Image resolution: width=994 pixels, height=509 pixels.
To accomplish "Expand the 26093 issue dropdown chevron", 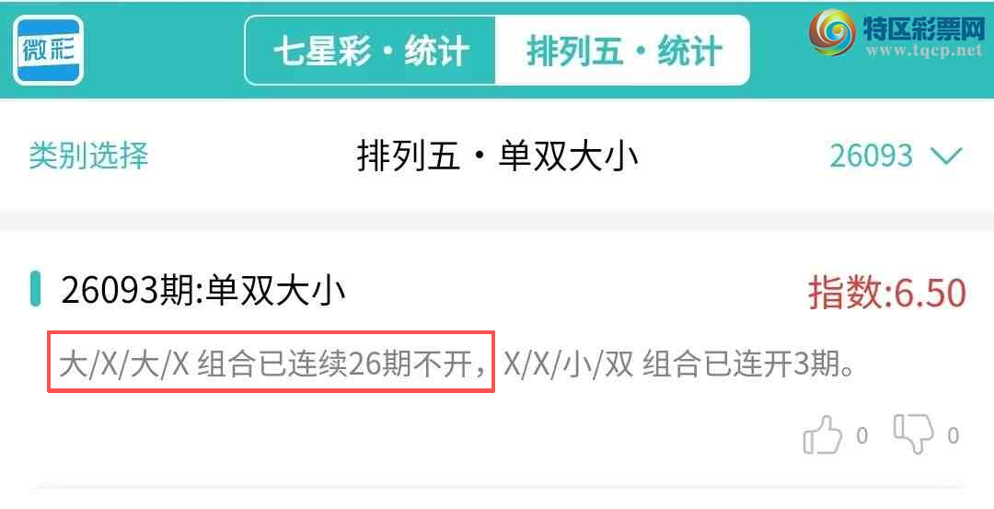I will [947, 156].
